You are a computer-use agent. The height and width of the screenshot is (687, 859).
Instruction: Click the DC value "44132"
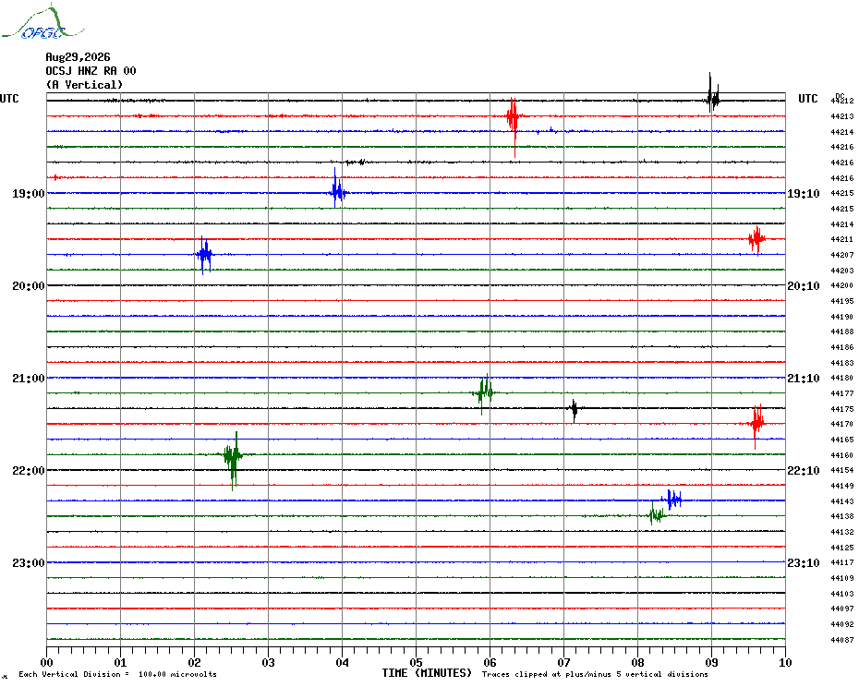pyautogui.click(x=842, y=532)
